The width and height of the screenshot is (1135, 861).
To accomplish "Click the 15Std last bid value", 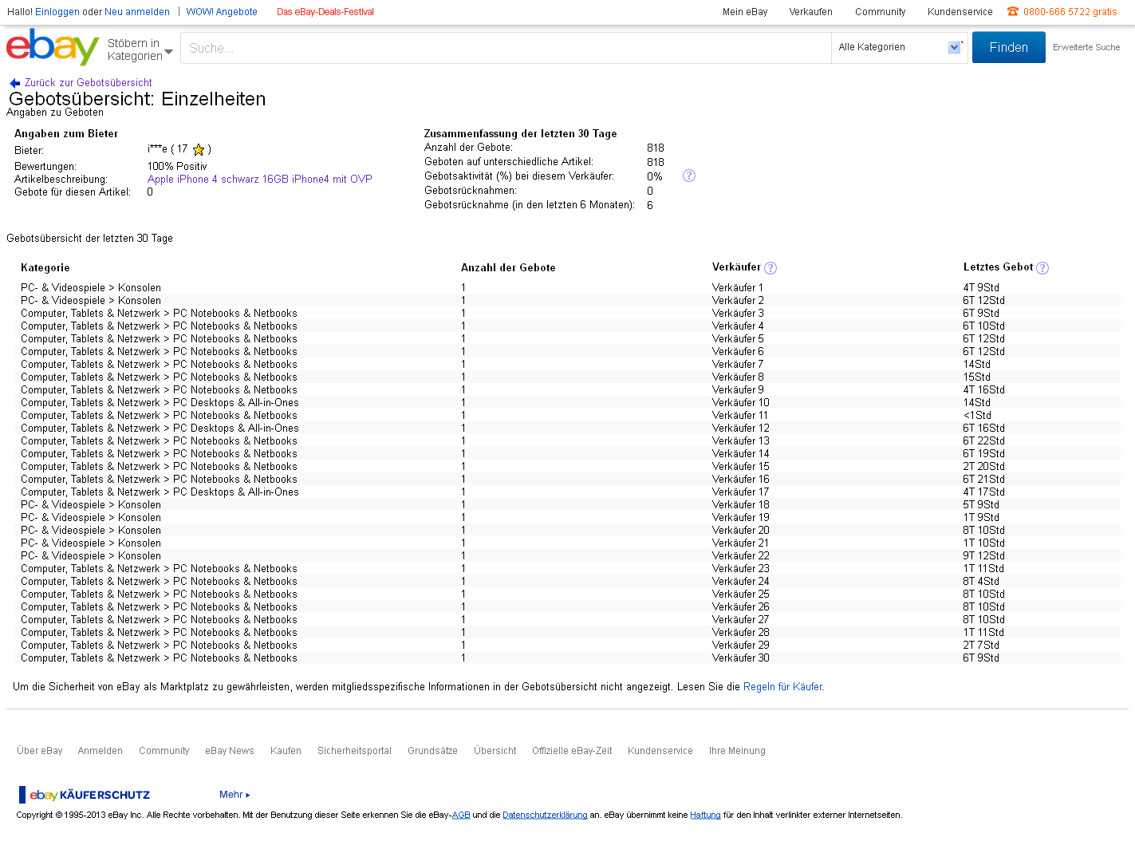I will [977, 377].
